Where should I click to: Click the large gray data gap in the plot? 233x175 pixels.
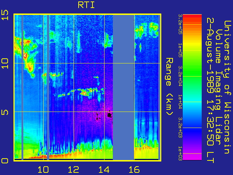tap(123, 87)
